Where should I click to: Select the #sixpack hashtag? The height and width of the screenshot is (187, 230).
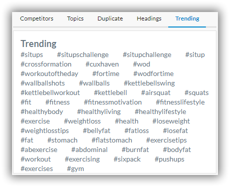point(127,159)
